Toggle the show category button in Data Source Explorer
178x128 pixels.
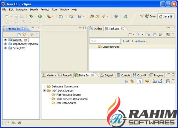[140, 81]
